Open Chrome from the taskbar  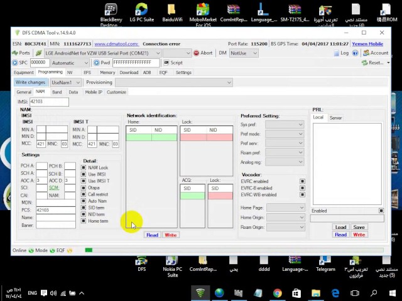coord(277,293)
